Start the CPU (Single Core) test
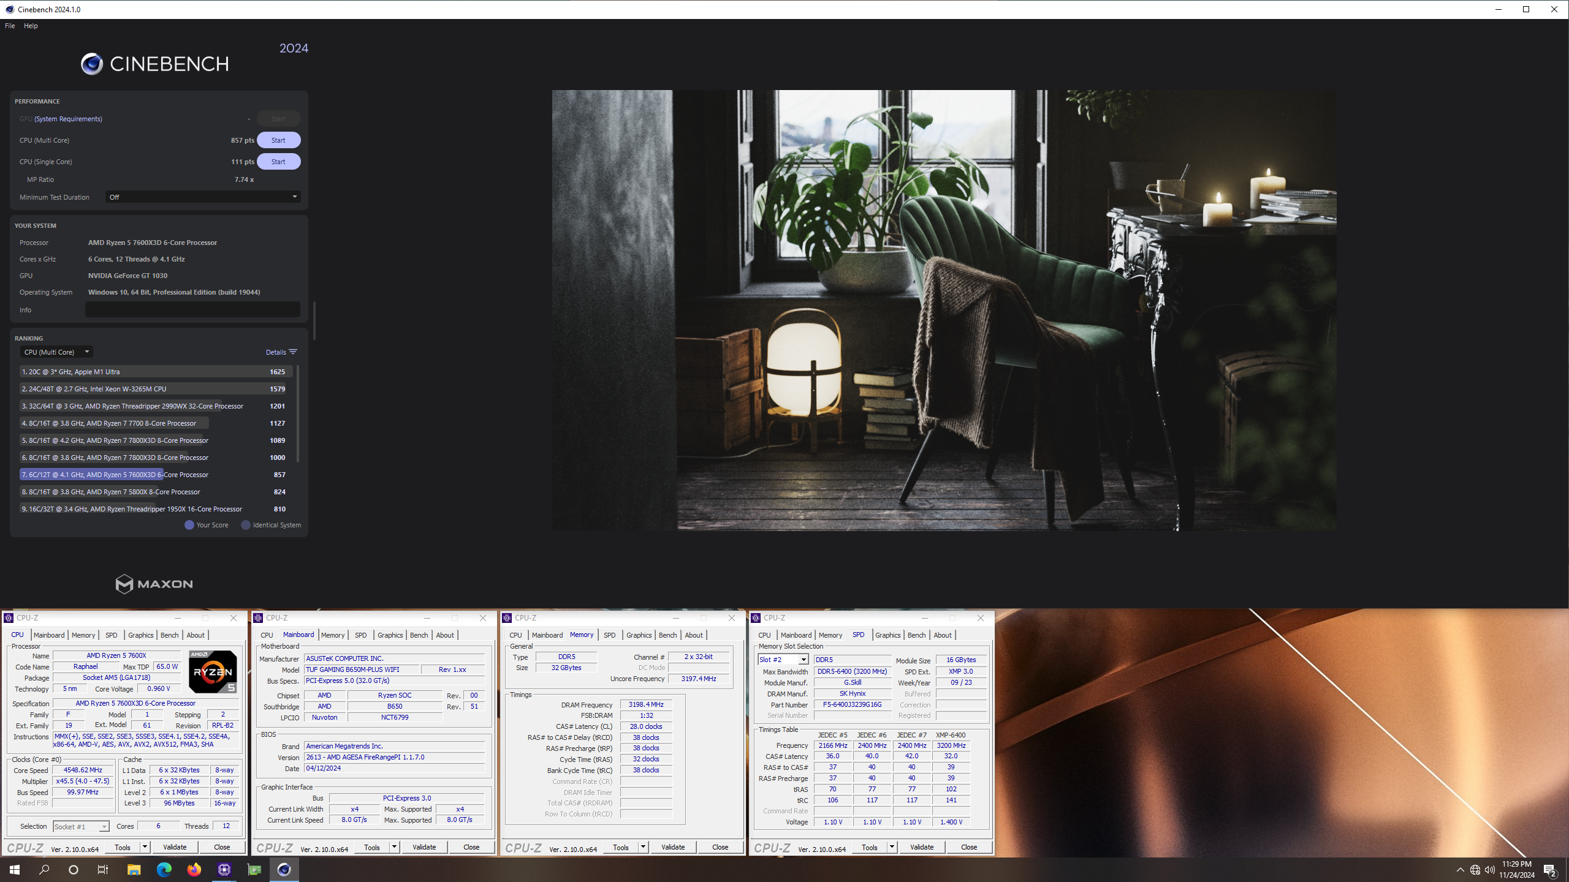1569x882 pixels. [x=278, y=162]
